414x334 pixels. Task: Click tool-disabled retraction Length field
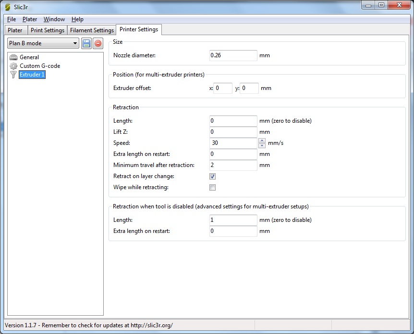[x=233, y=220]
